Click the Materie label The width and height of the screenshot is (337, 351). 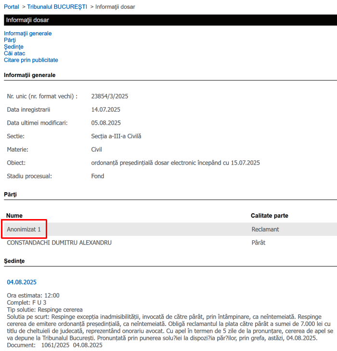pos(18,150)
